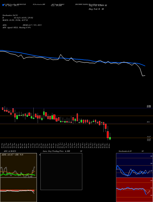This screenshot has width=153, height=202.
Task: Click the SI 14/3: 43.35 / 29.92 text
Action: click(24, 18)
